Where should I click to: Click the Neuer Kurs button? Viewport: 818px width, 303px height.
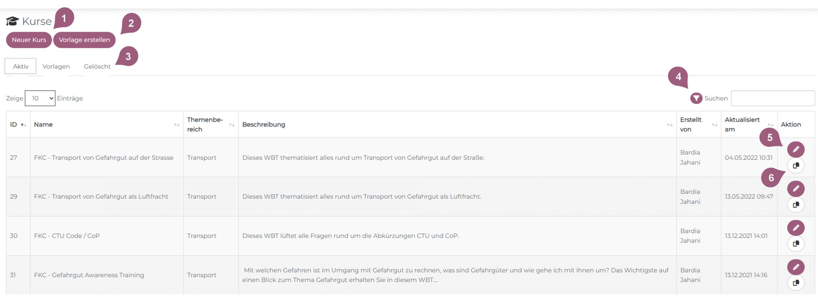coord(29,40)
